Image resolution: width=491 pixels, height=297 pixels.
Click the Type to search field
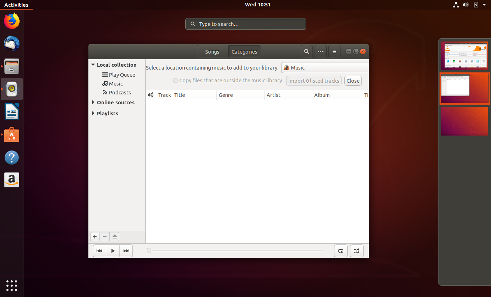tap(245, 24)
